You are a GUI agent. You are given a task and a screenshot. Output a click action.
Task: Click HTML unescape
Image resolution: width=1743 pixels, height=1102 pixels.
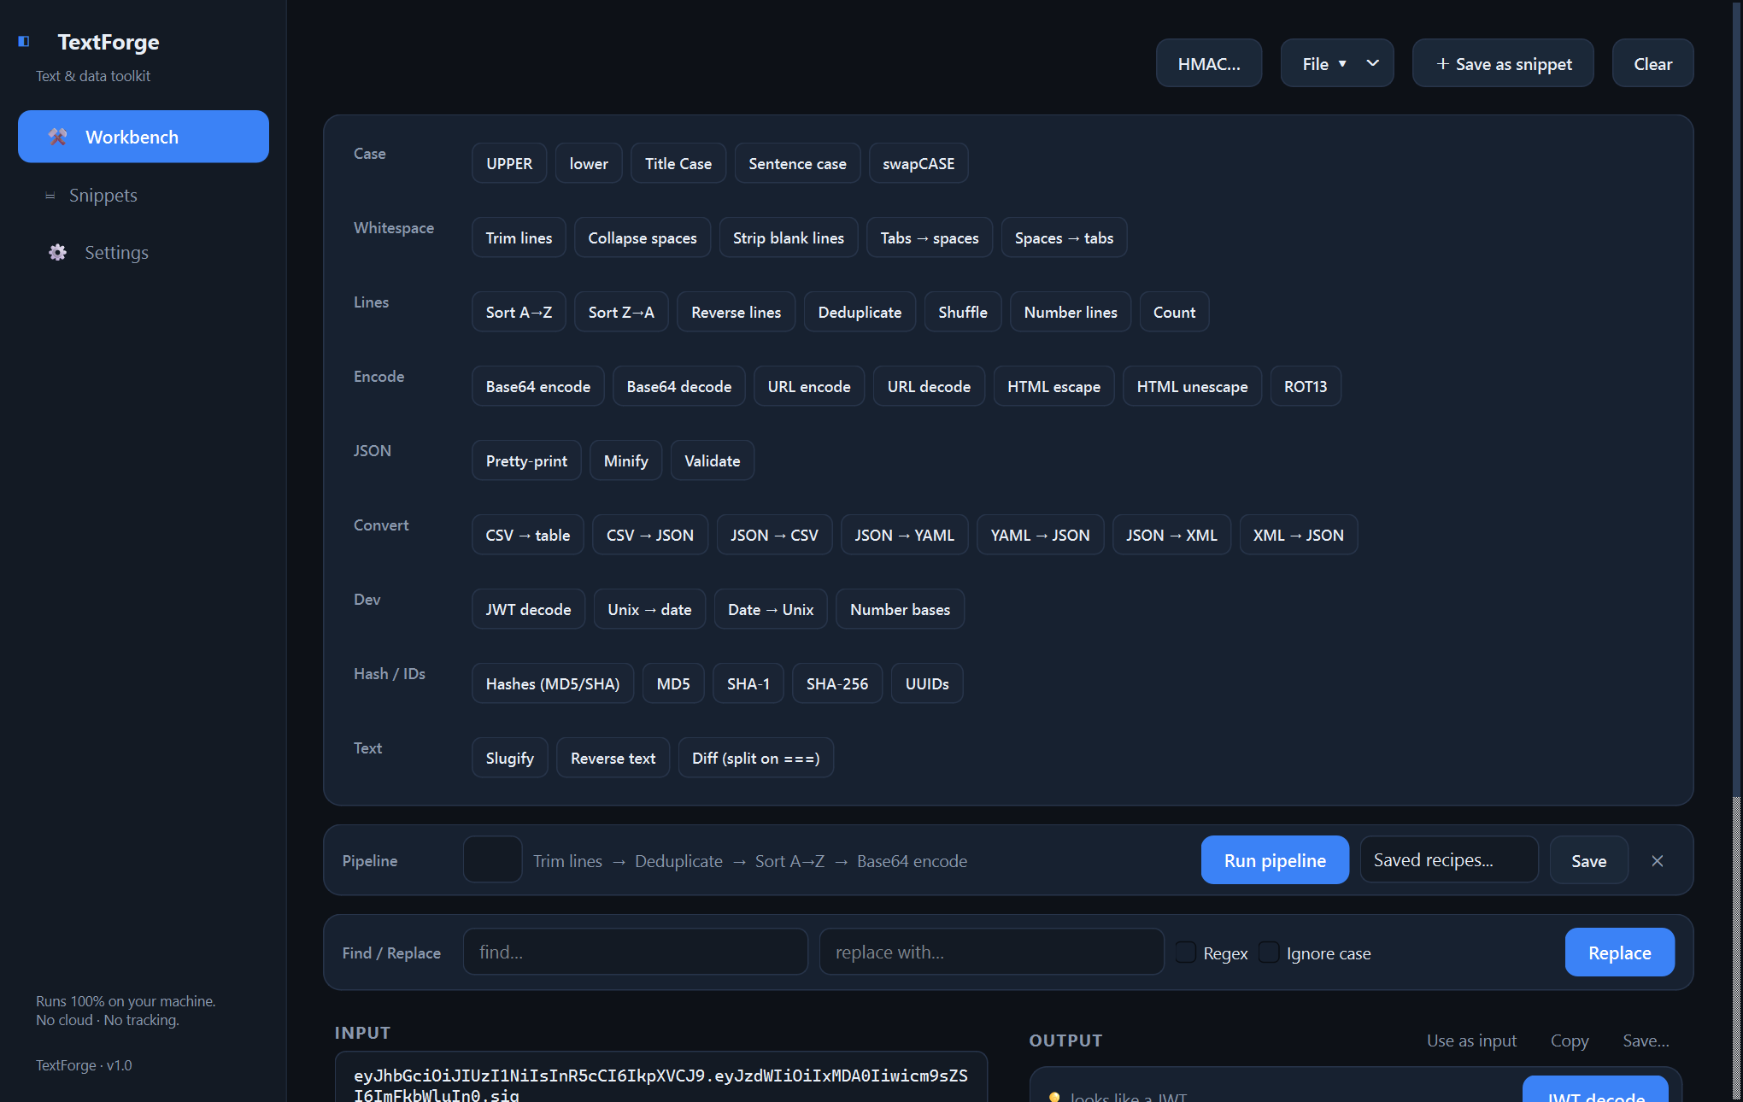[1192, 386]
